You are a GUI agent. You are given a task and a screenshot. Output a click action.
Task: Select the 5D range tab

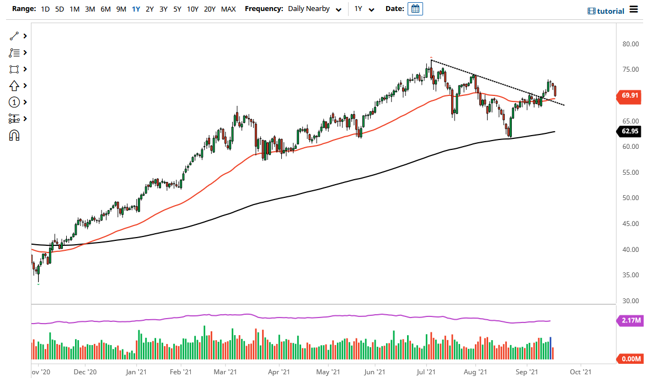[x=59, y=9]
